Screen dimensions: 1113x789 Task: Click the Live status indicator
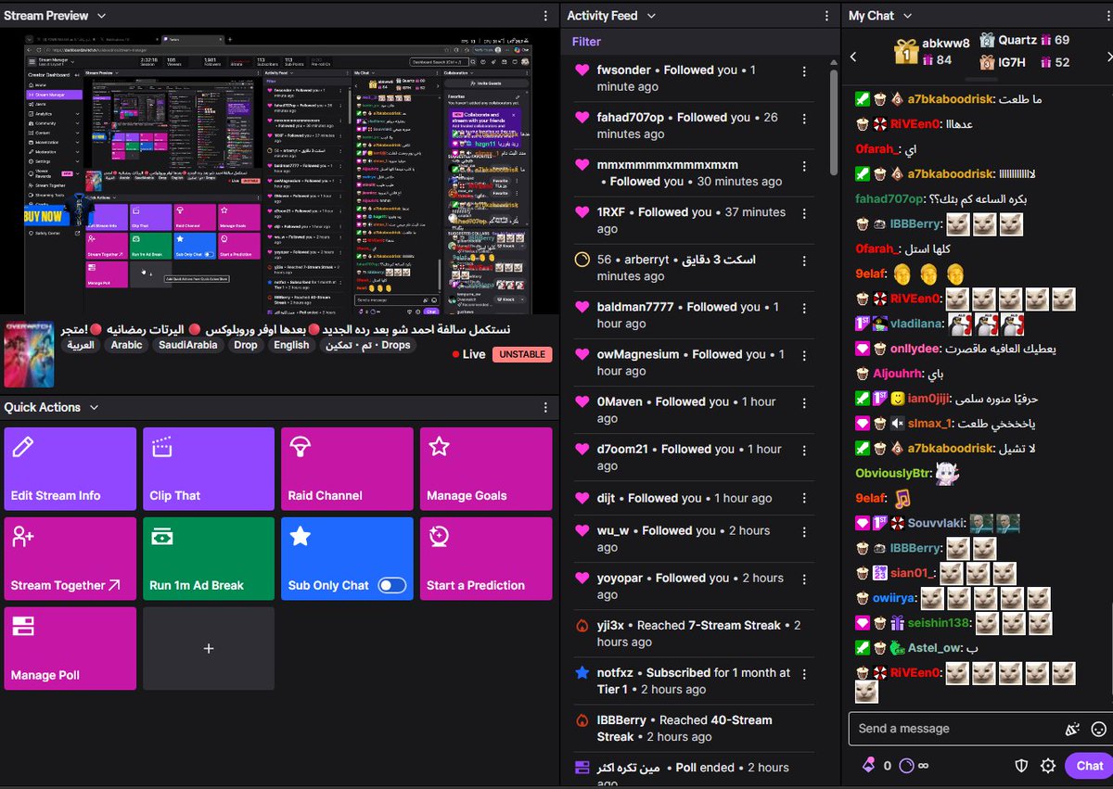point(469,354)
